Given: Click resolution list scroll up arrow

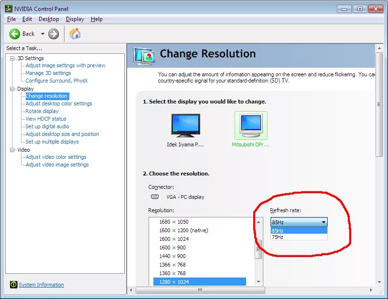Looking at the screenshot, I should coord(259,222).
